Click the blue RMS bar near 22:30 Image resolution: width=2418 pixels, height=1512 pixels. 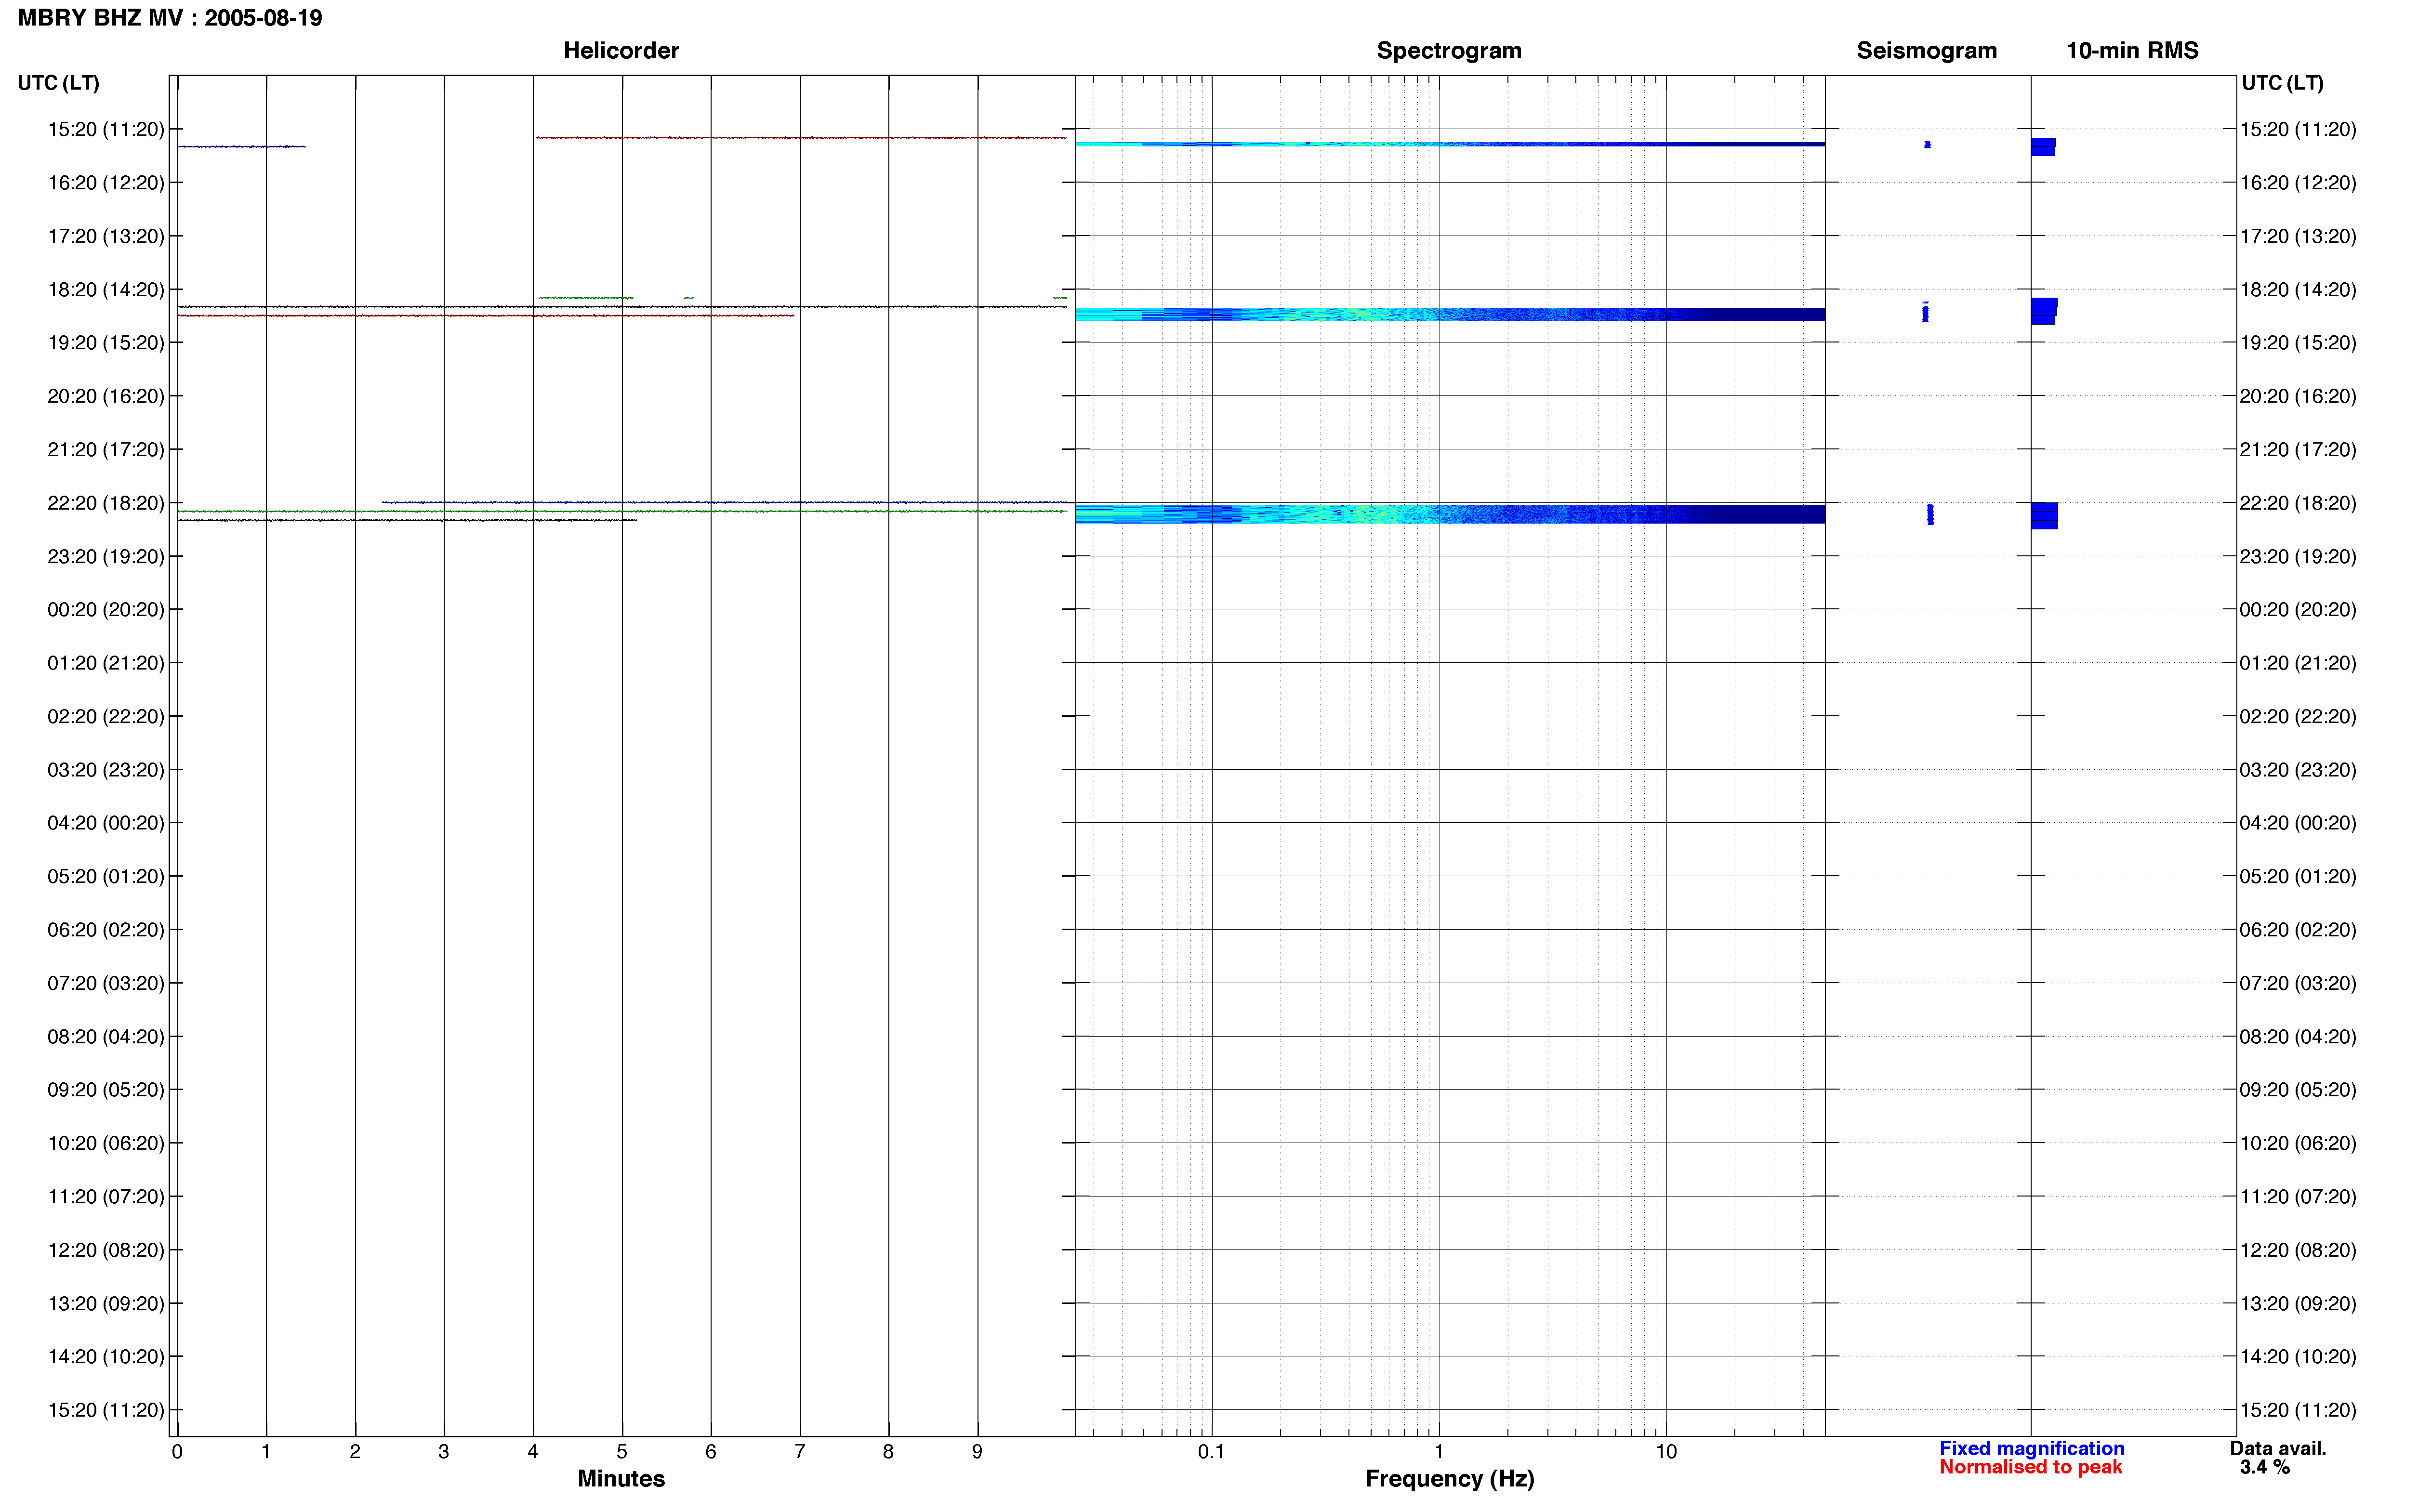pyautogui.click(x=2044, y=515)
